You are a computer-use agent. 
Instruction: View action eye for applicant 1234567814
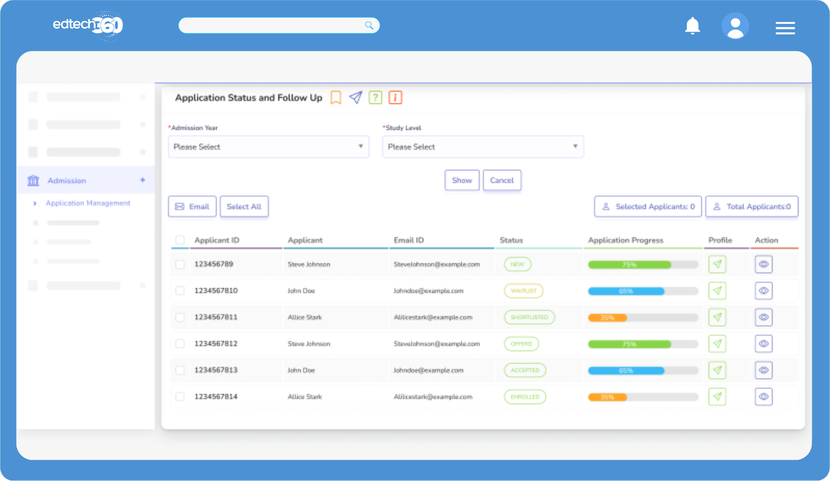tap(764, 397)
